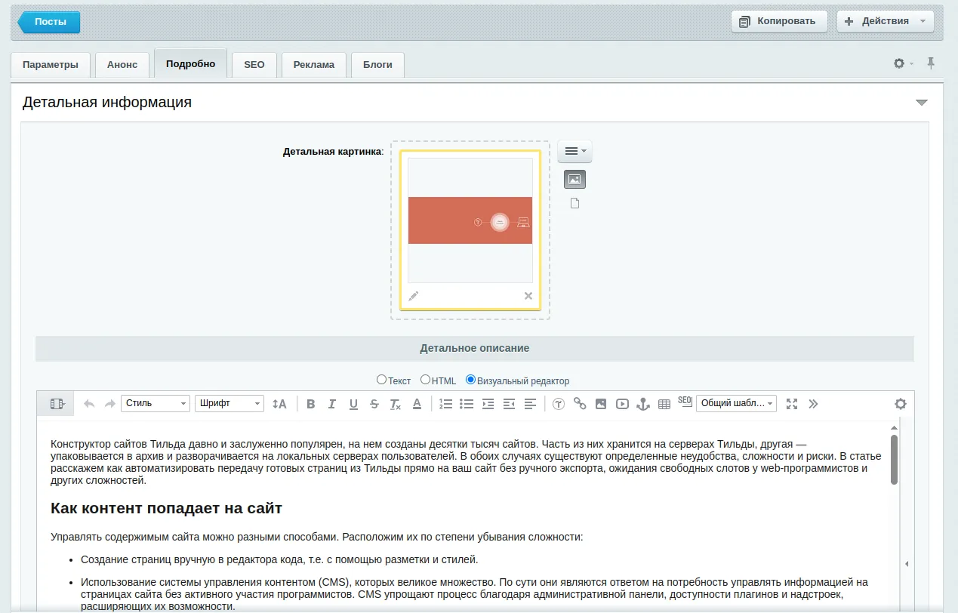The width and height of the screenshot is (958, 613).
Task: Choose the HTML editor mode
Action: coord(426,380)
